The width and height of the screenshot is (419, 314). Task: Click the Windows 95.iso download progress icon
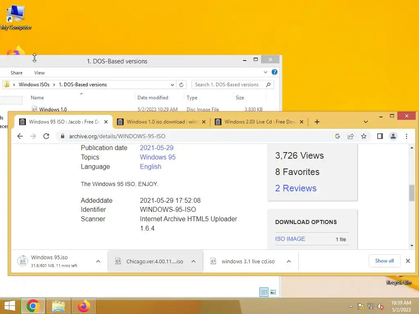click(x=23, y=261)
